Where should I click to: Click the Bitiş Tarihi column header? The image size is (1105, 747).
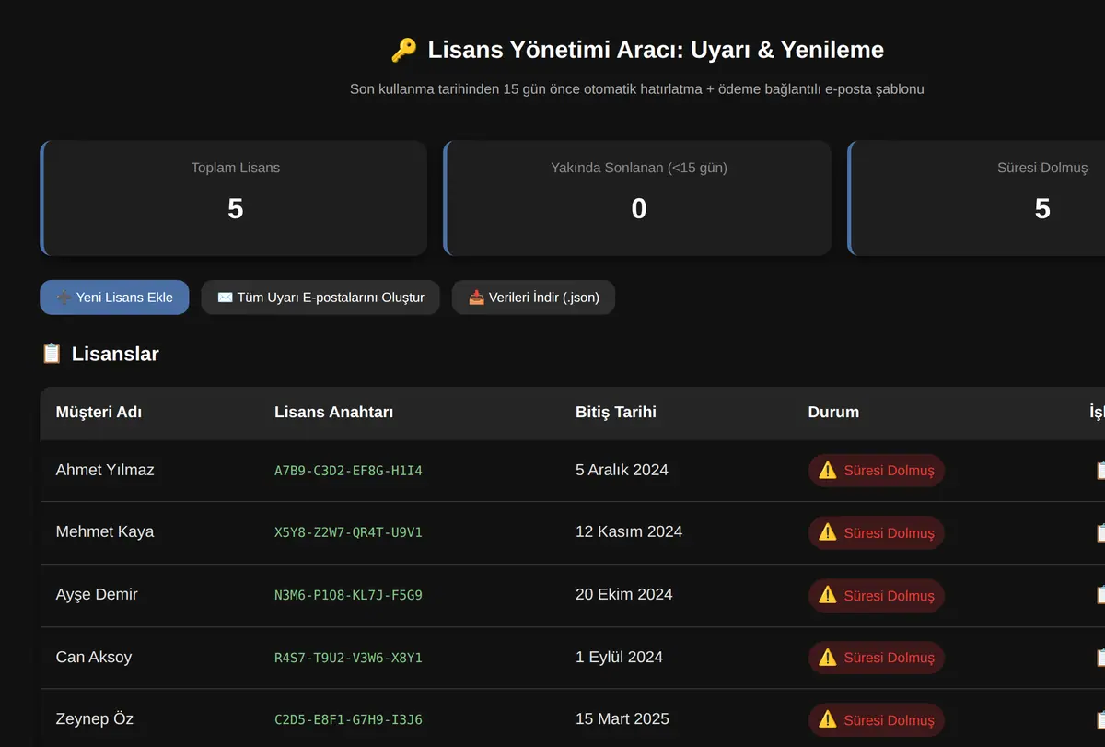point(616,412)
